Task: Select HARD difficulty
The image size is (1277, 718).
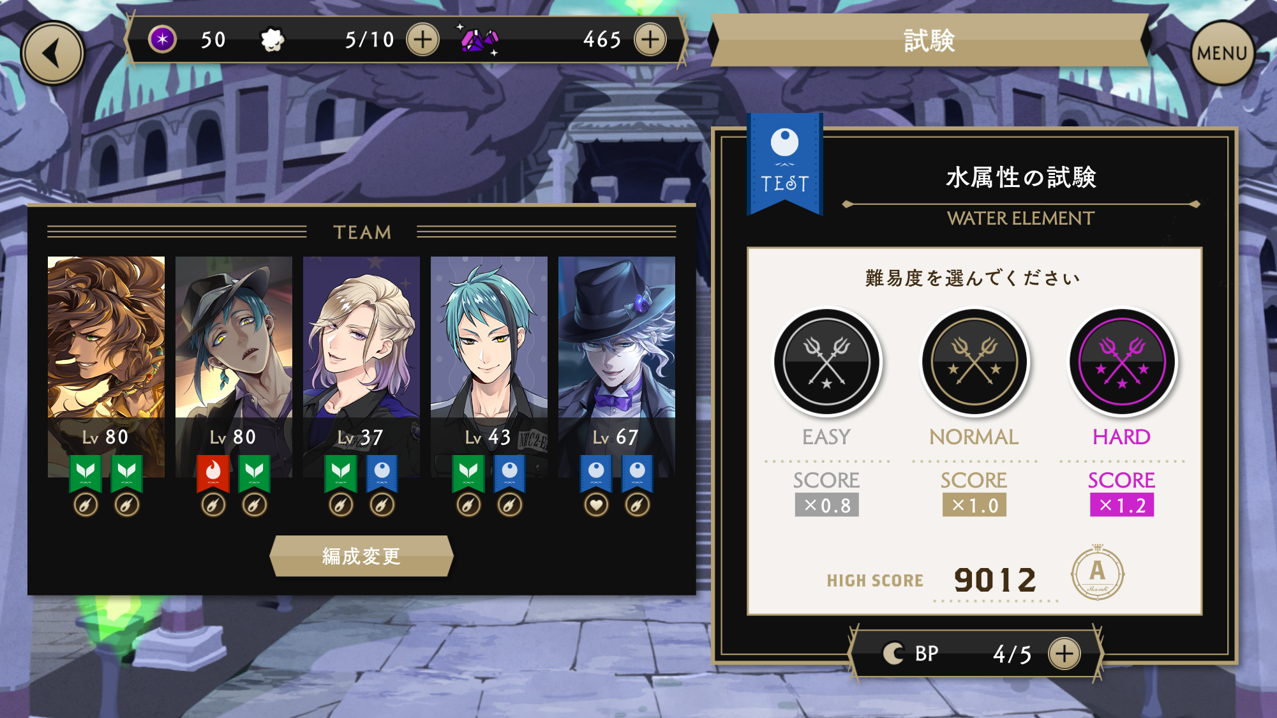Action: pyautogui.click(x=1121, y=361)
